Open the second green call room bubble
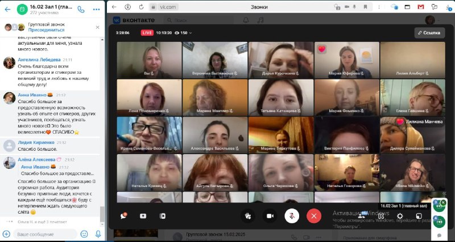 pyautogui.click(x=439, y=222)
